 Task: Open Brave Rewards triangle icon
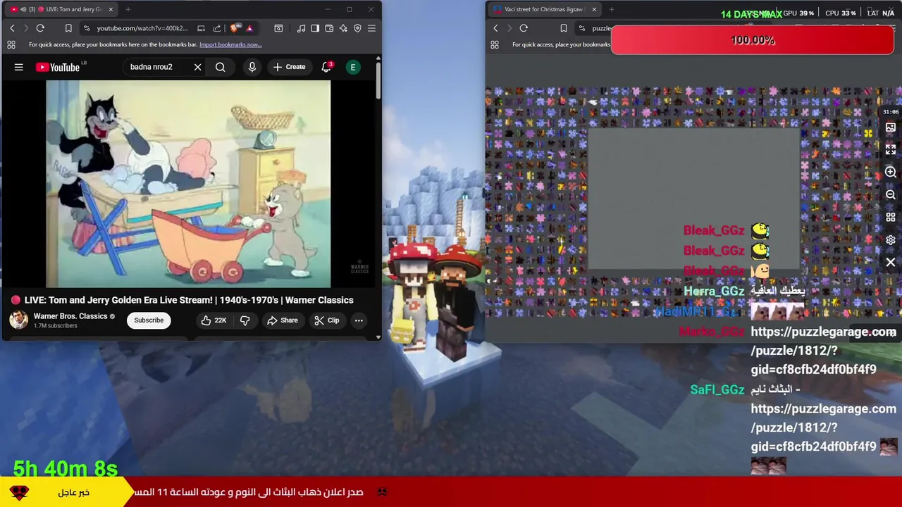click(249, 28)
